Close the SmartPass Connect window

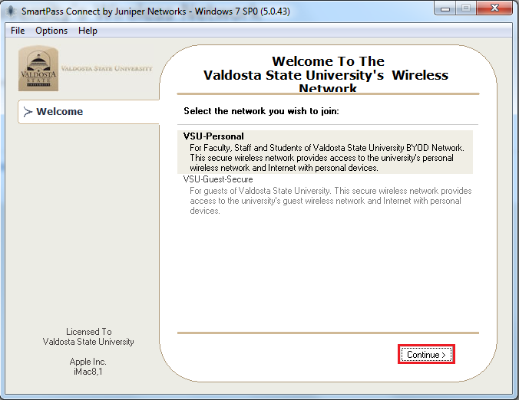tap(494, 8)
